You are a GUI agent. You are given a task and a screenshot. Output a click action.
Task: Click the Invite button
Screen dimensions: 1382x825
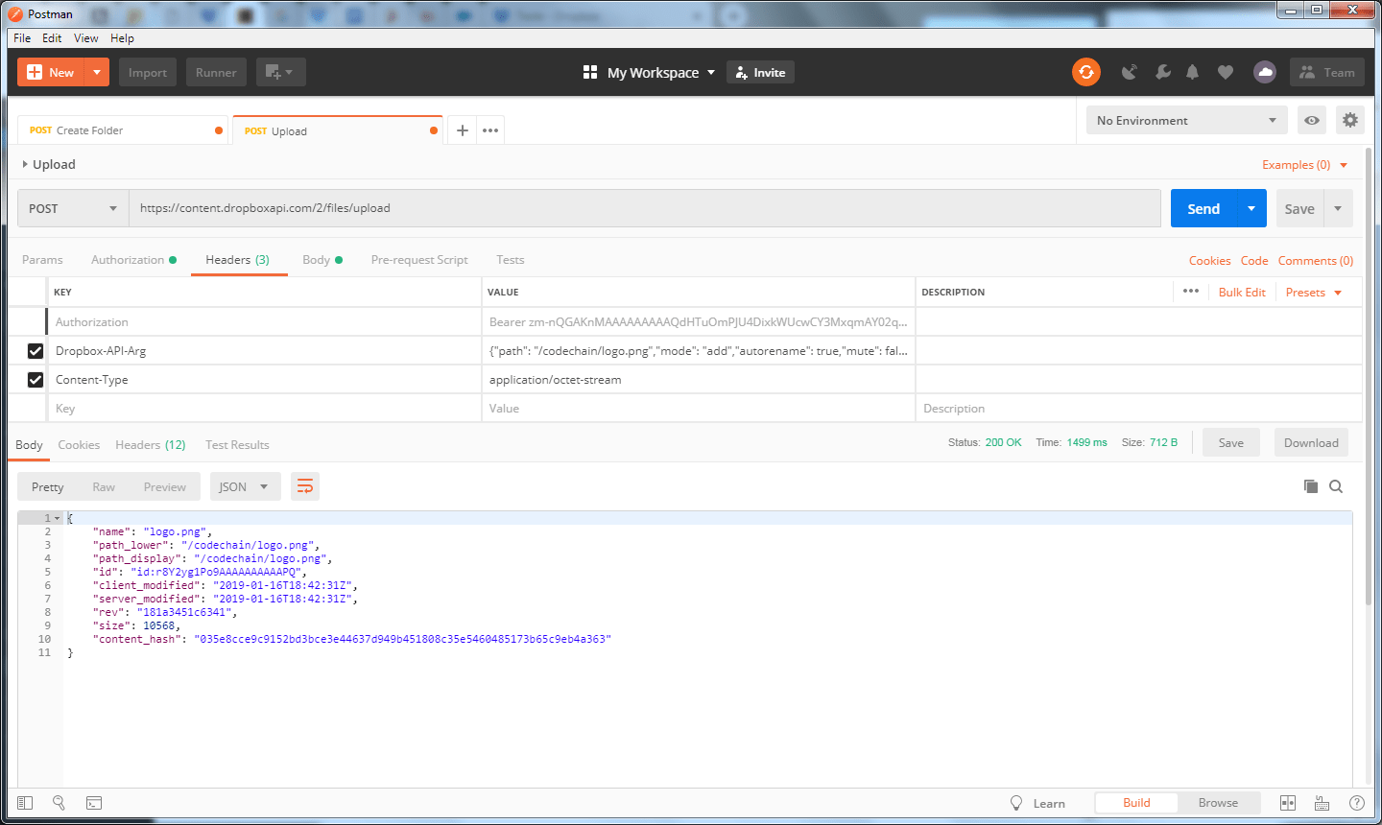point(761,72)
